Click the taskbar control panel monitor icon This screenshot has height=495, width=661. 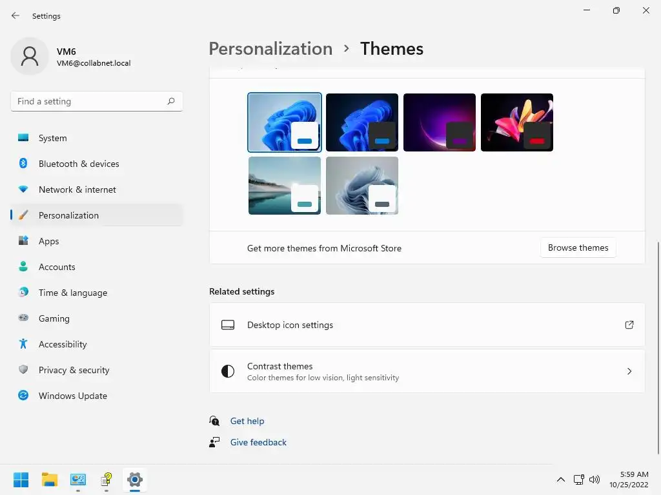coord(78,480)
